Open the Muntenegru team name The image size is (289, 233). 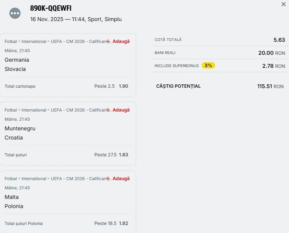pyautogui.click(x=20, y=128)
